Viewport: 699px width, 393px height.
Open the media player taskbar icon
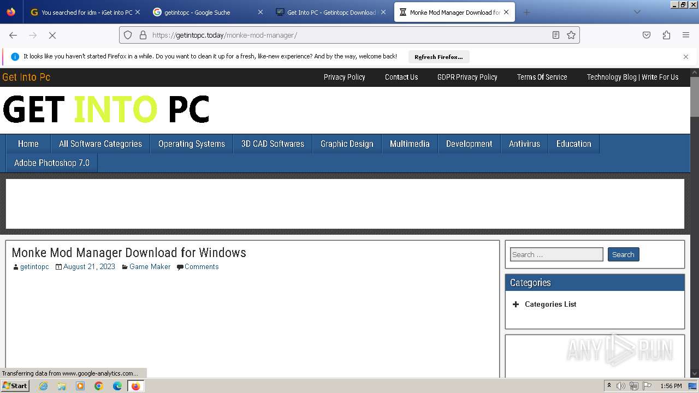(80, 386)
